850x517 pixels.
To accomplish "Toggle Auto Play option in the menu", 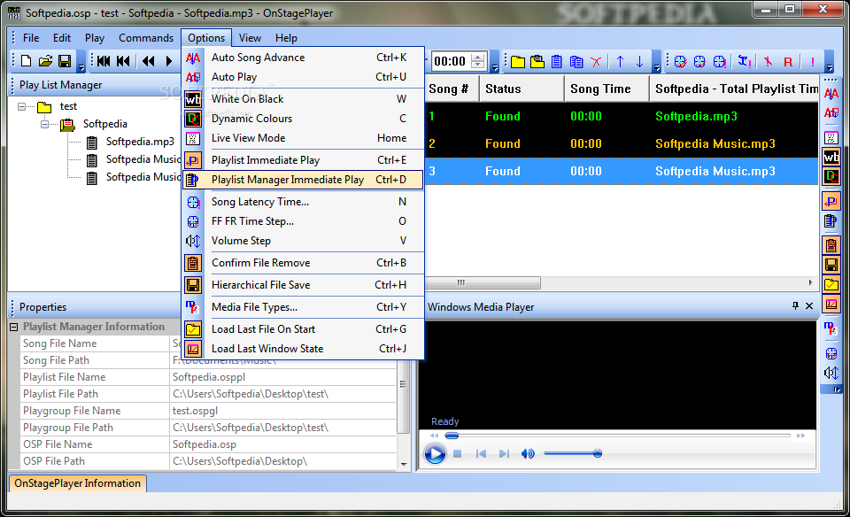I will point(303,77).
